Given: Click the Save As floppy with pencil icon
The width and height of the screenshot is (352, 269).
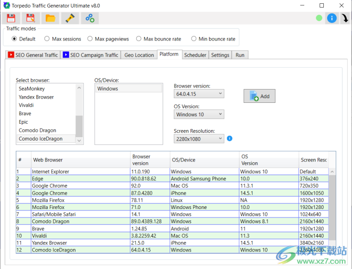Looking at the screenshot, I should [31, 18].
